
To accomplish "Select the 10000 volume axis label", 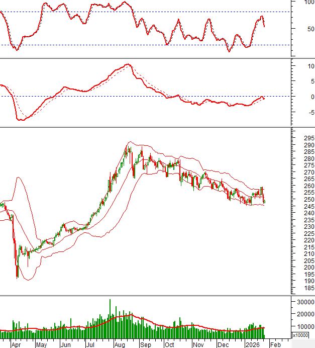I will (305, 326).
